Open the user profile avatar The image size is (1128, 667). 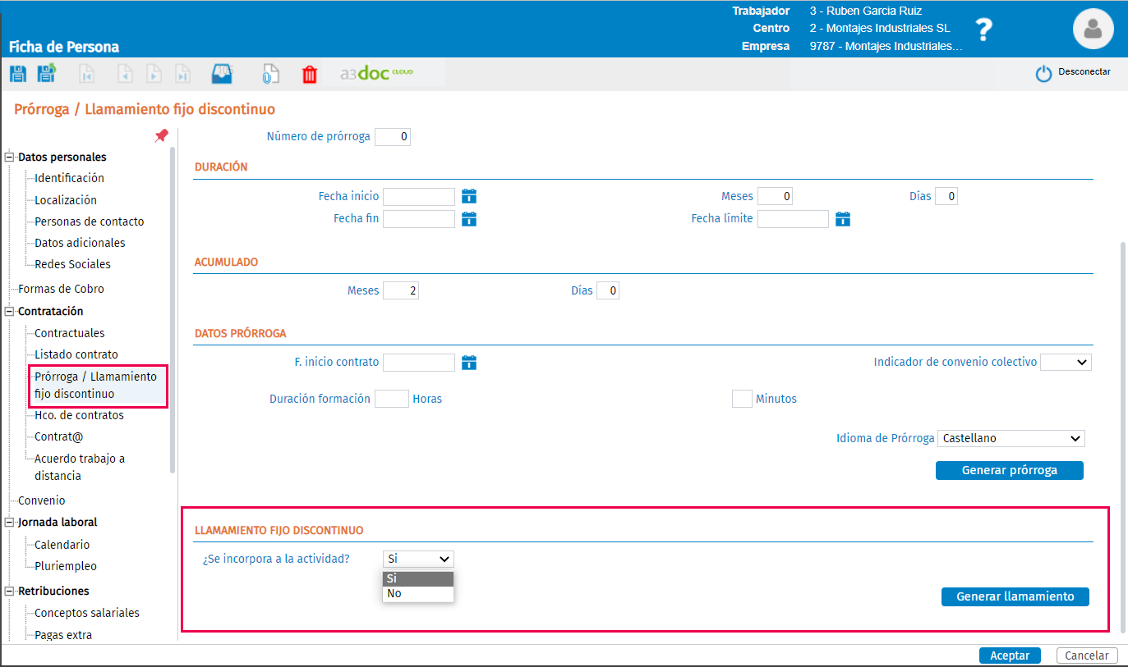(x=1093, y=30)
